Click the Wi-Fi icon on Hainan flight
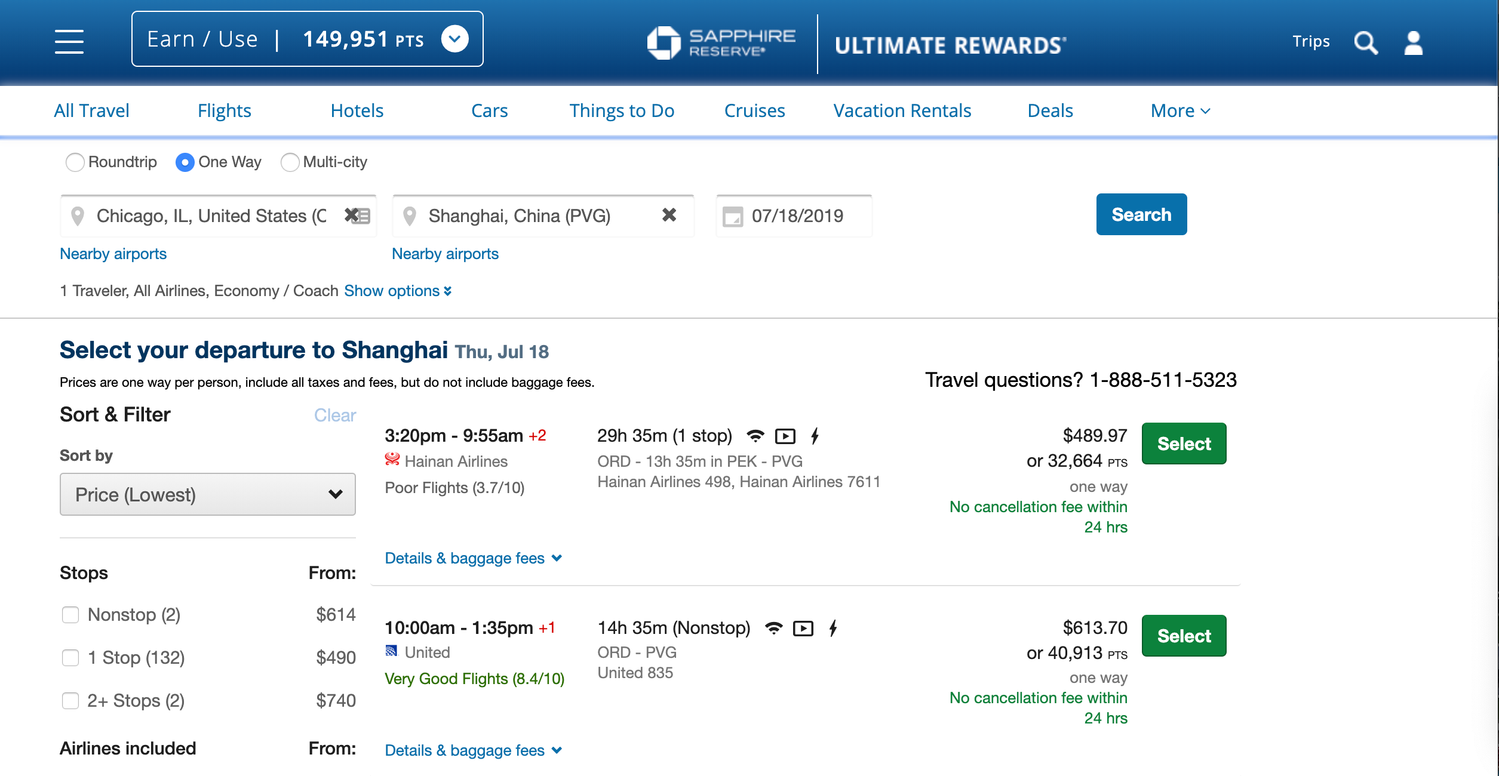 pyautogui.click(x=755, y=436)
